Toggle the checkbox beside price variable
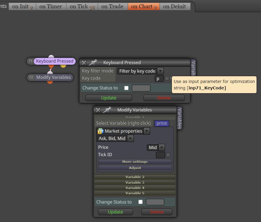261x222 pixels. click(x=172, y=123)
